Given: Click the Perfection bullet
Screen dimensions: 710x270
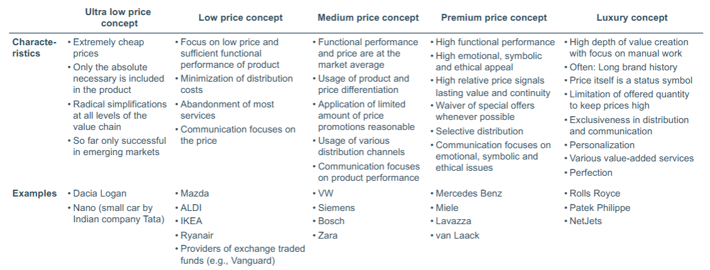Looking at the screenshot, I should point(591,173).
